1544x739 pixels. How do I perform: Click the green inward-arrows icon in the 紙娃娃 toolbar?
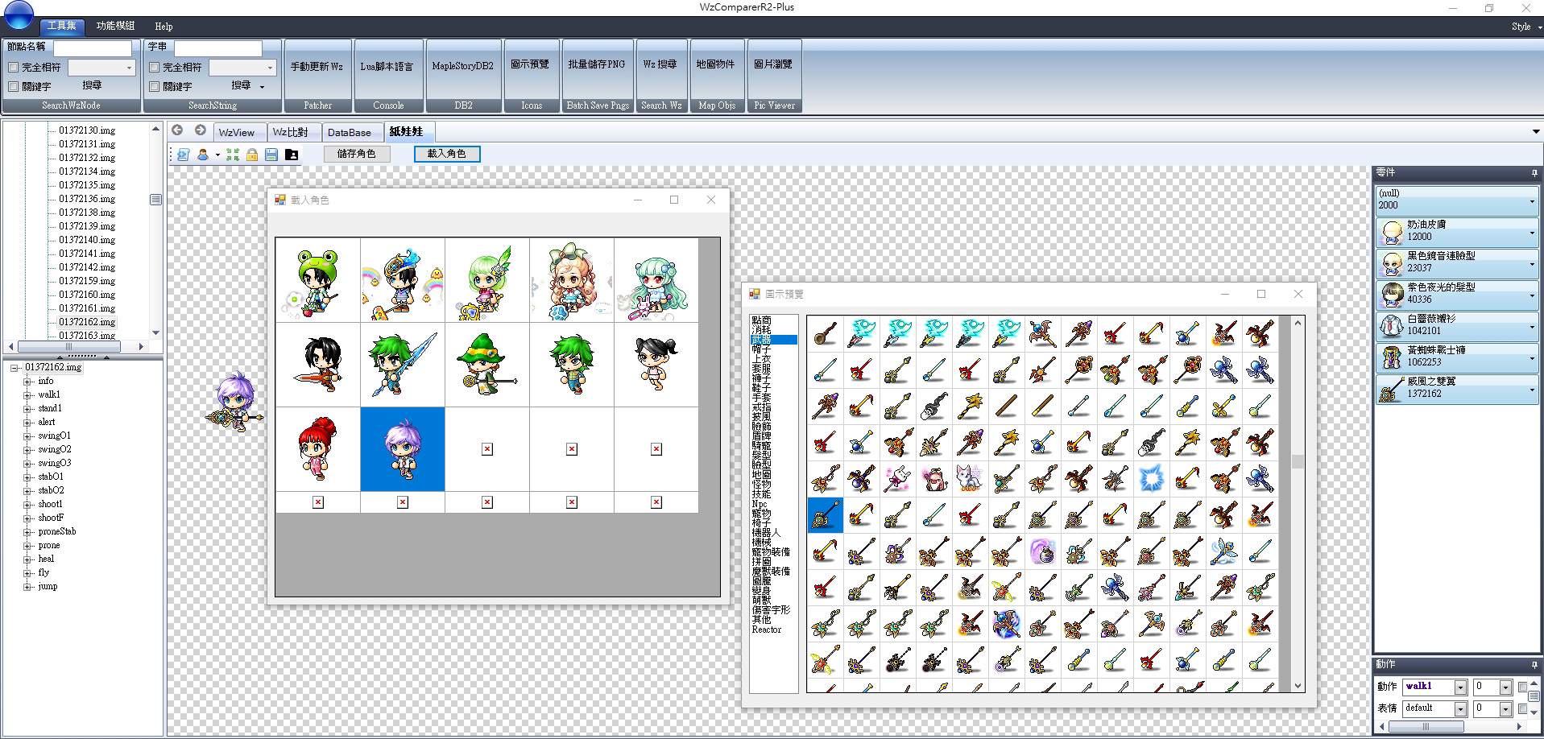click(x=233, y=154)
